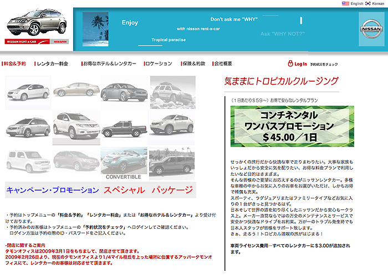Open the レンタカー料金 menu item
The image size is (388, 278).
click(52, 64)
